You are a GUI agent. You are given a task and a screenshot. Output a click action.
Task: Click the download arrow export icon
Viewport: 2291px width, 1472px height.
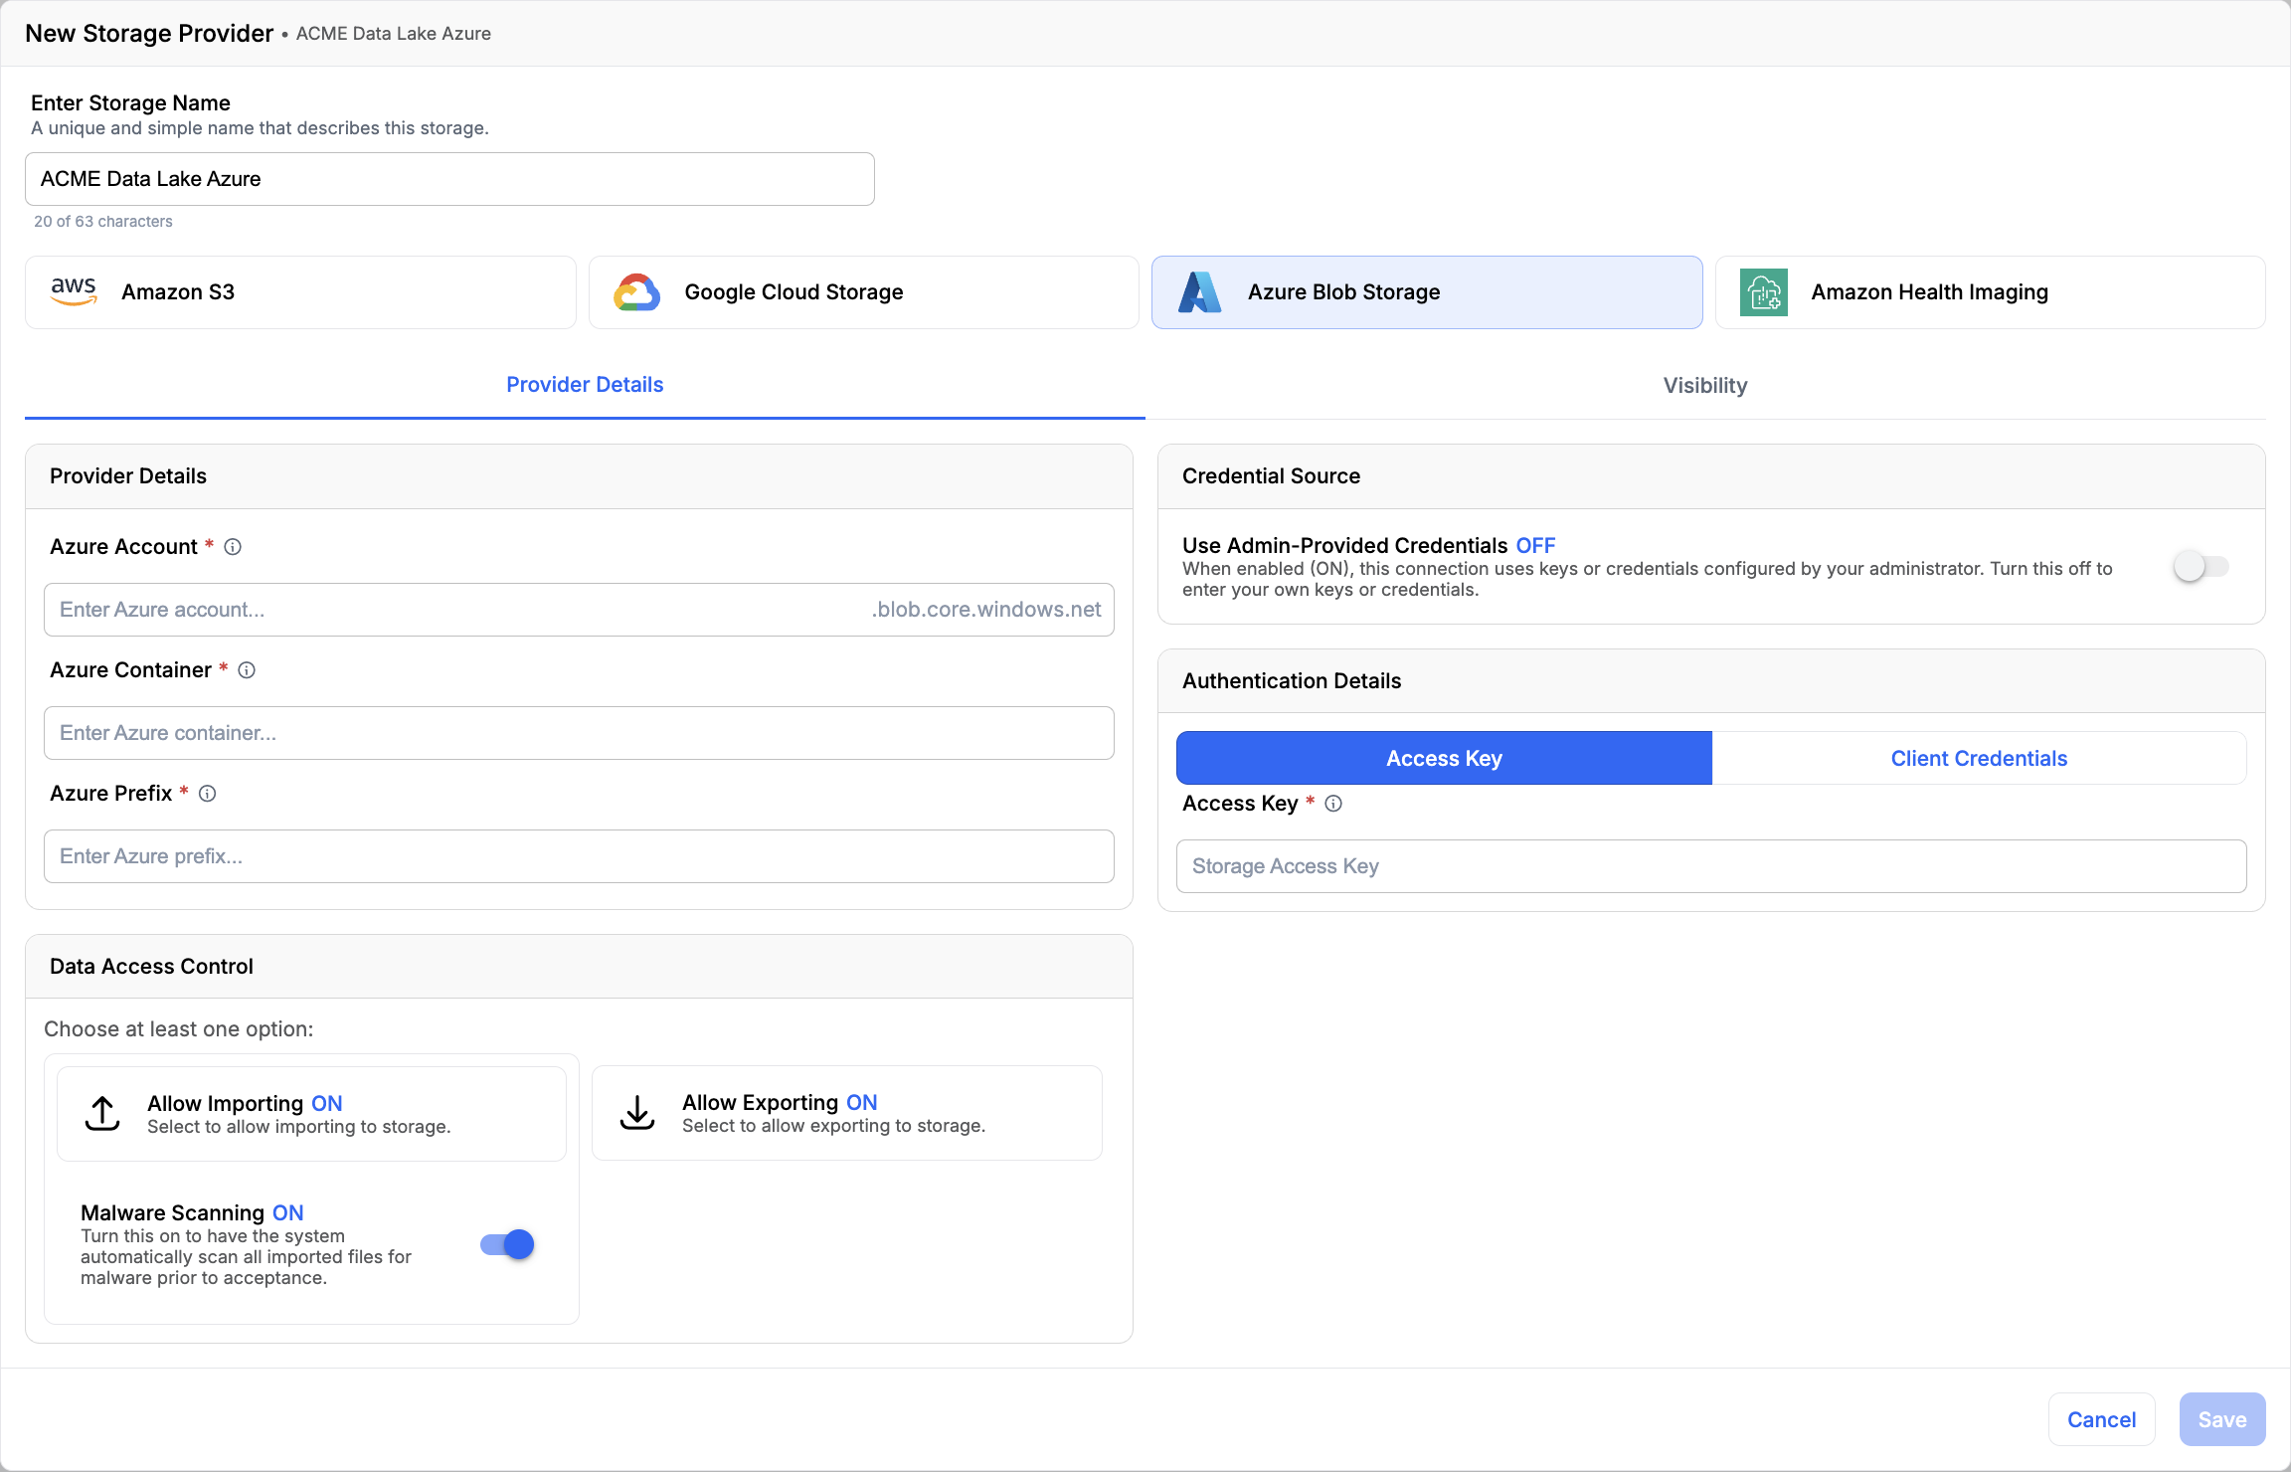tap(637, 1113)
